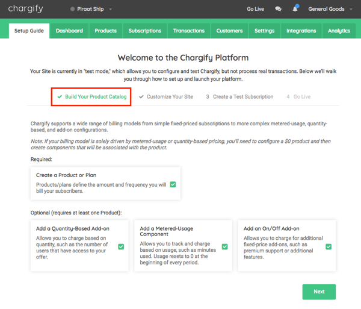Open the Add an On/Off Add-on card
Screen dimensions: 361x309
287,246
